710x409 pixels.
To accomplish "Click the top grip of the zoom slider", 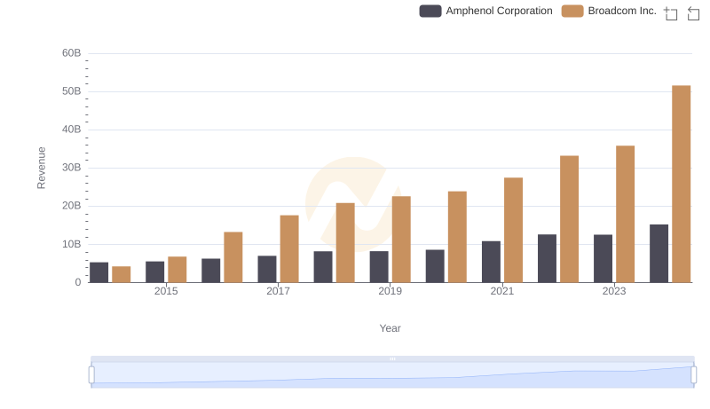I will [392, 358].
